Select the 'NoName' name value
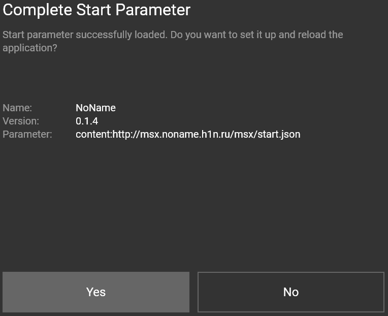The image size is (388, 316). click(95, 108)
